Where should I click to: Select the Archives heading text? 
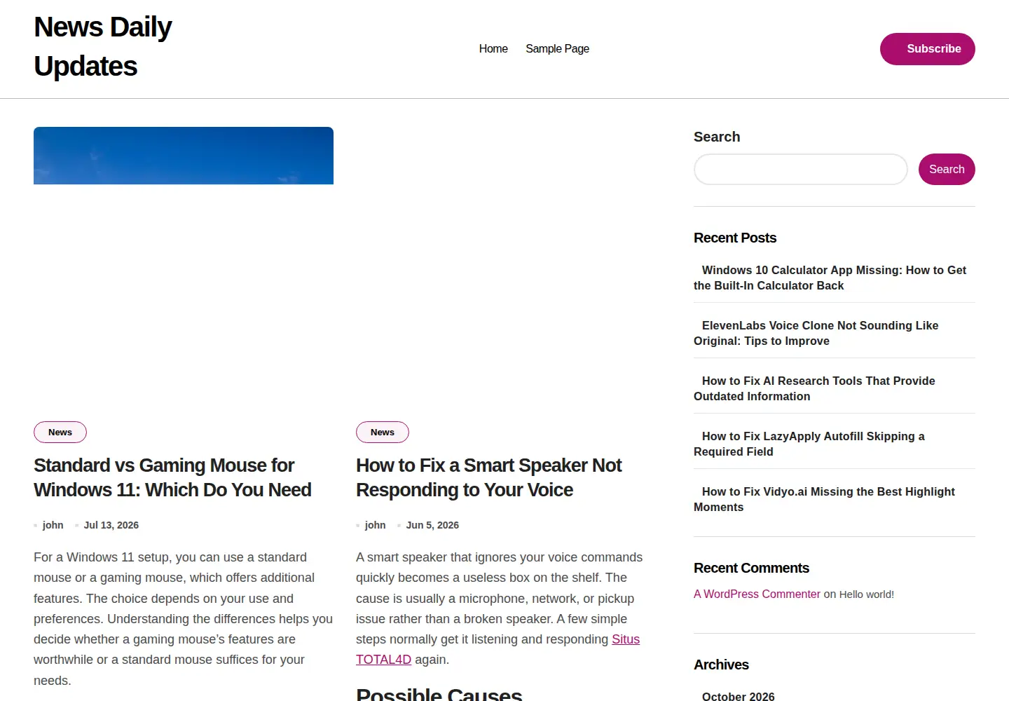point(721,665)
